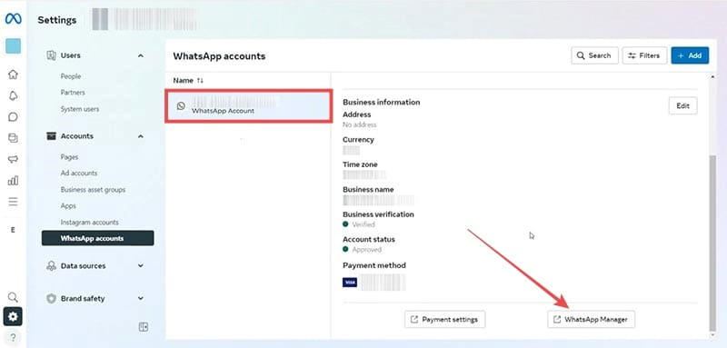Go to Home icon in left rail
Image resolution: width=727 pixels, height=348 pixels.
13,75
